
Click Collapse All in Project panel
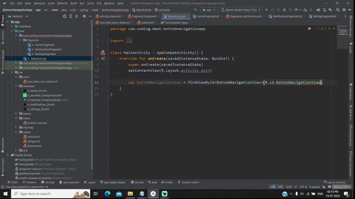coord(77,16)
